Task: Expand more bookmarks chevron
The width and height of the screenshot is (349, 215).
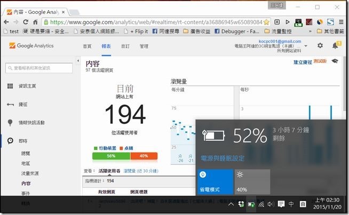Action: tap(310, 31)
